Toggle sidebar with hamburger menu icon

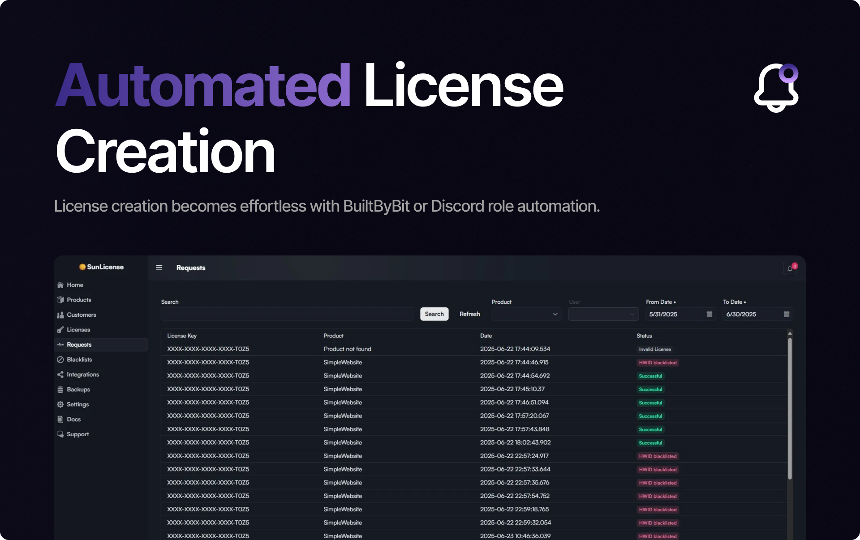coord(159,268)
